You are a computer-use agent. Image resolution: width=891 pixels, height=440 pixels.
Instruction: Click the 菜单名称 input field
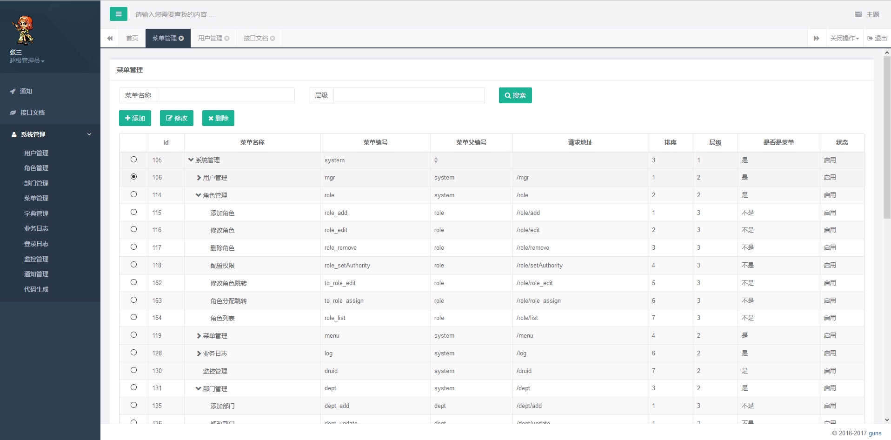click(x=226, y=95)
